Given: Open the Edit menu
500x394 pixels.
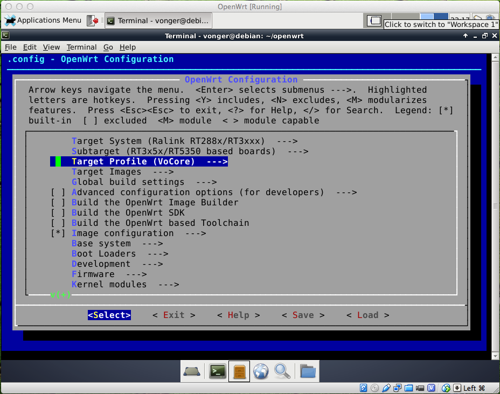Looking at the screenshot, I should click(30, 47).
